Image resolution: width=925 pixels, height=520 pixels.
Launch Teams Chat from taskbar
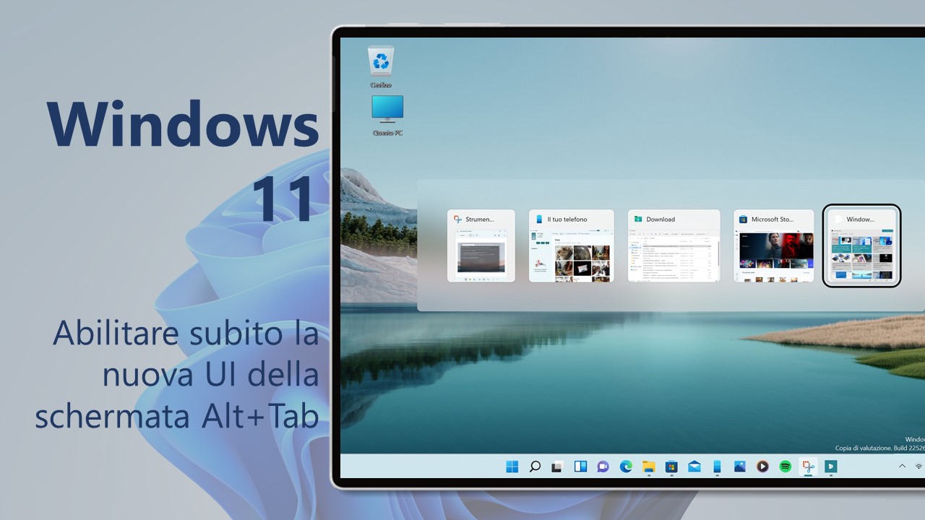coord(603,467)
